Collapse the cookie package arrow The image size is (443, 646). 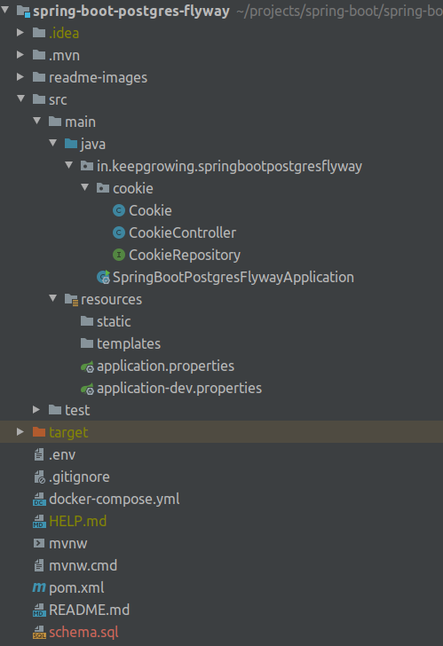[x=85, y=187]
